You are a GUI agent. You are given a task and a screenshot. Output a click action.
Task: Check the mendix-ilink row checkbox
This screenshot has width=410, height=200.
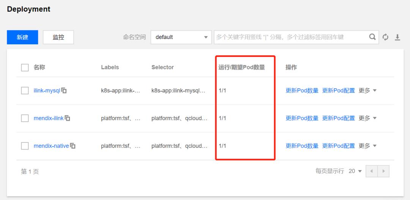25,119
